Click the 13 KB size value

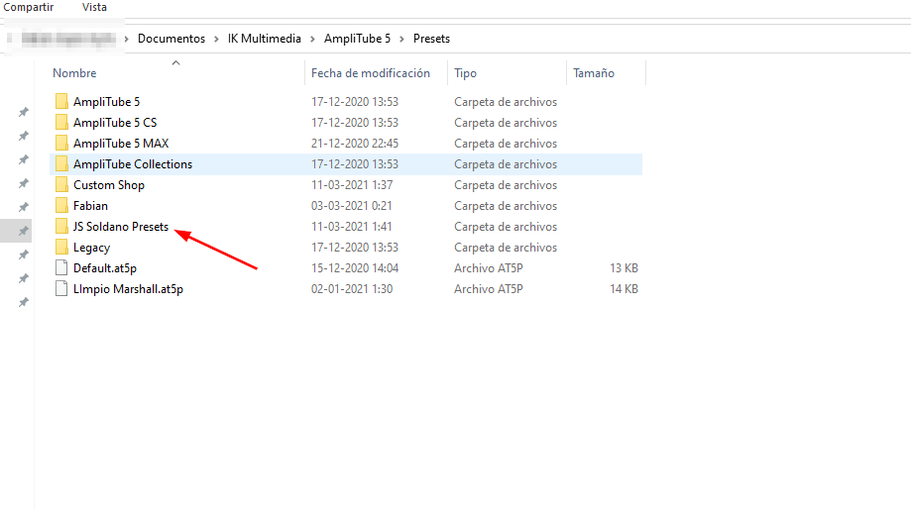[x=624, y=268]
